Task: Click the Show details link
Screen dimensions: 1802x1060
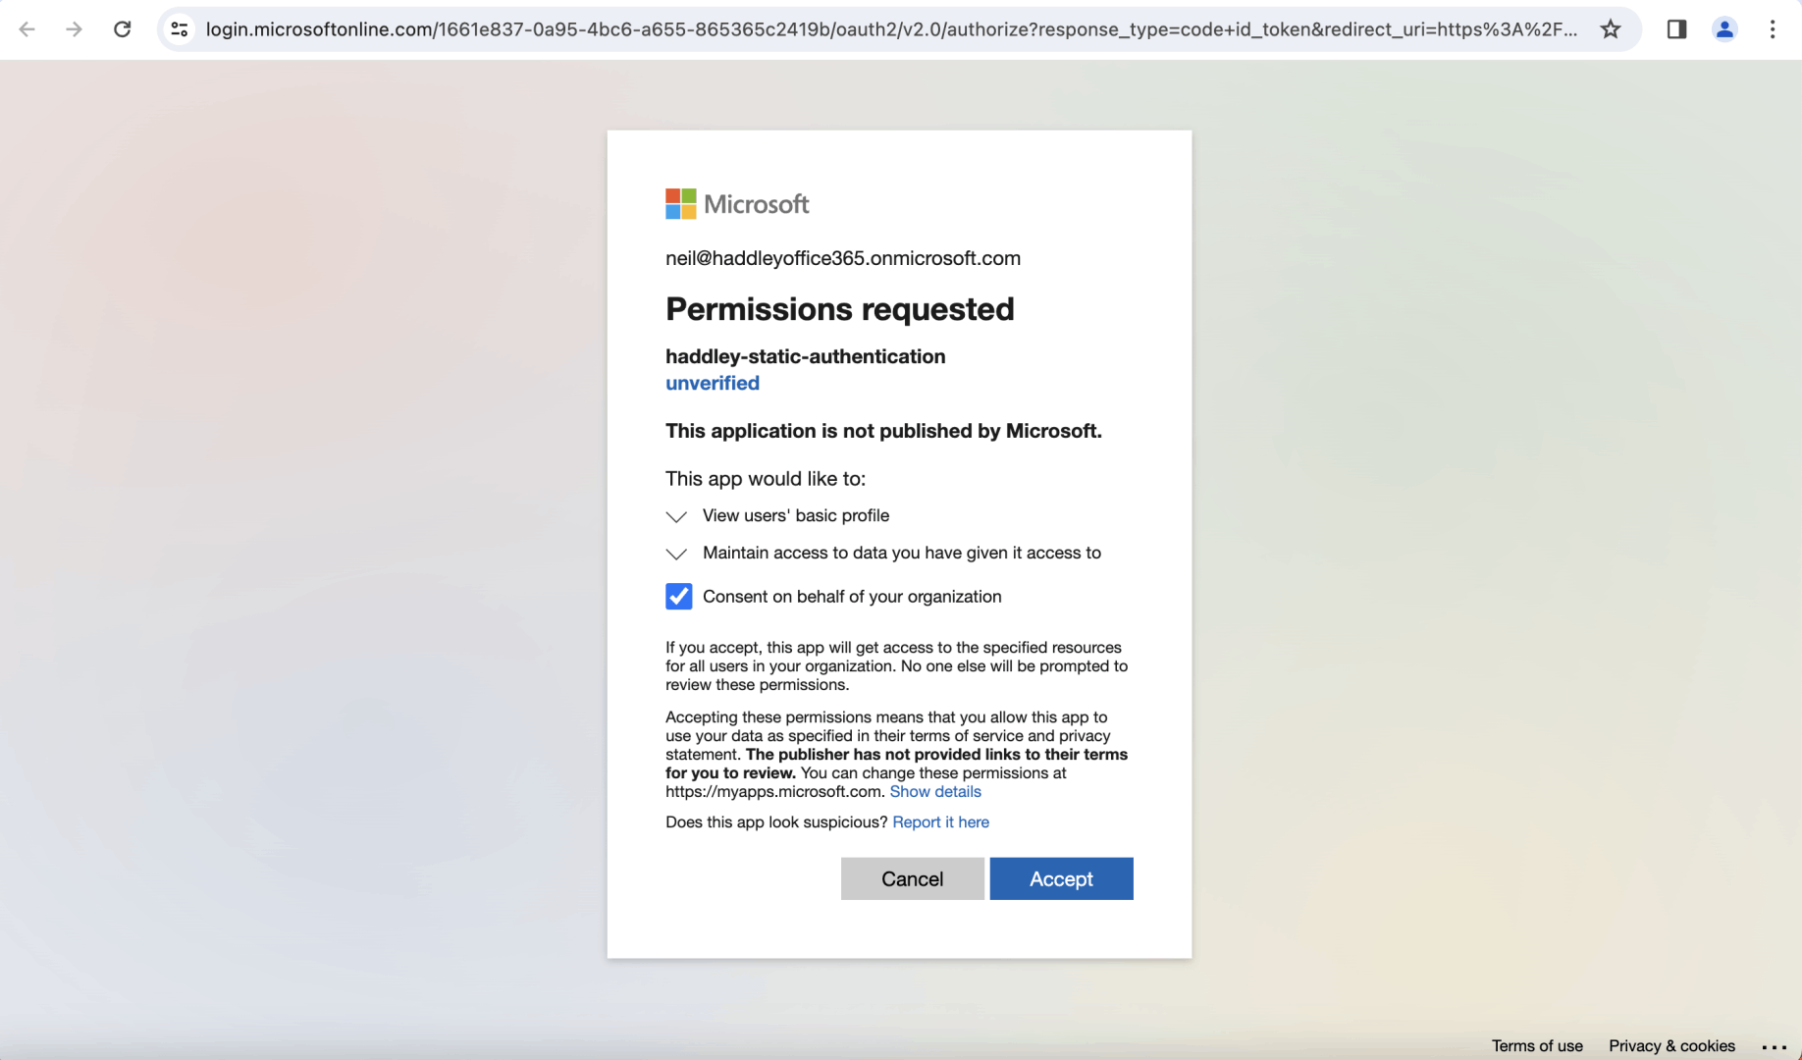Action: point(935,792)
